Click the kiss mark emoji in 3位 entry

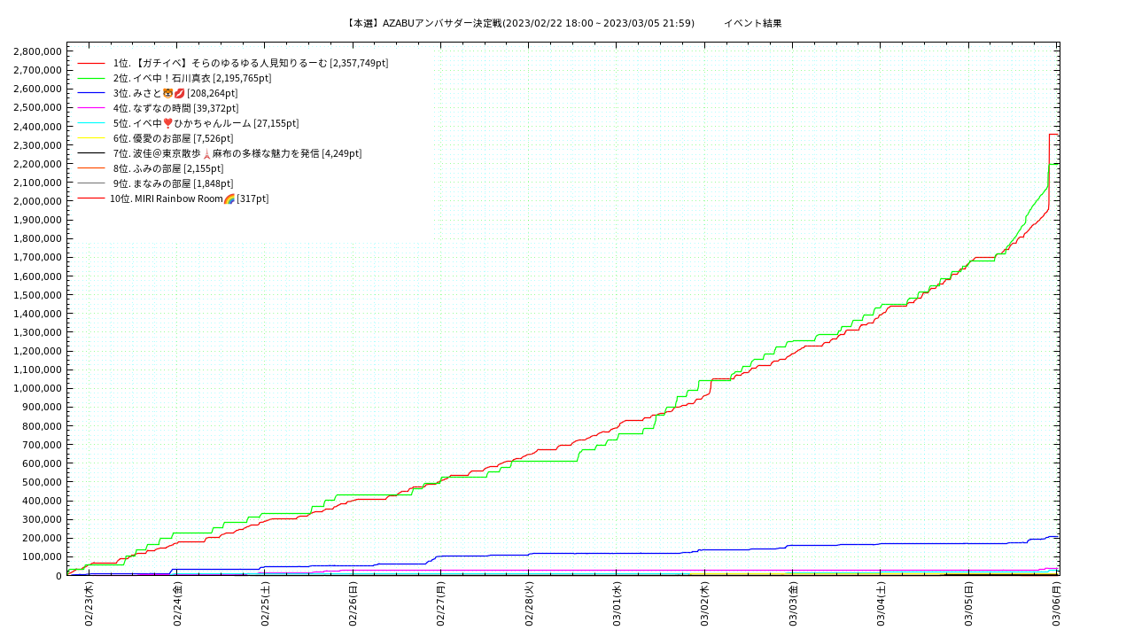tap(180, 93)
